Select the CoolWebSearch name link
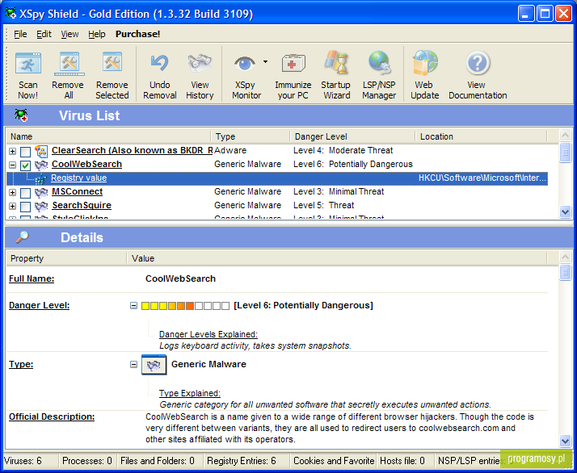577x473 pixels. tap(86, 165)
